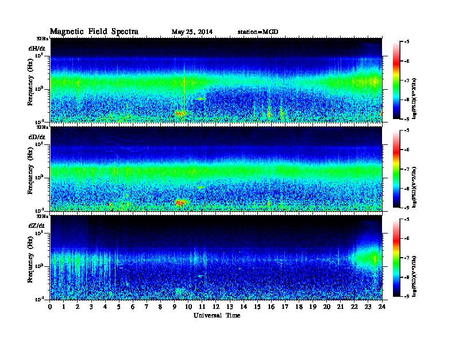This screenshot has width=455, height=352.
Task: Click the hour 16 tick label
Action: (271, 307)
